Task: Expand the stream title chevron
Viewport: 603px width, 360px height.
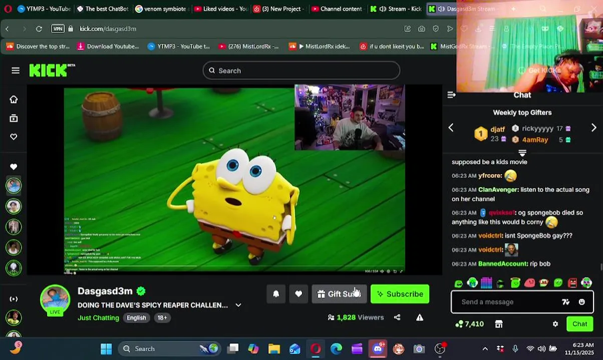Action: (x=238, y=305)
